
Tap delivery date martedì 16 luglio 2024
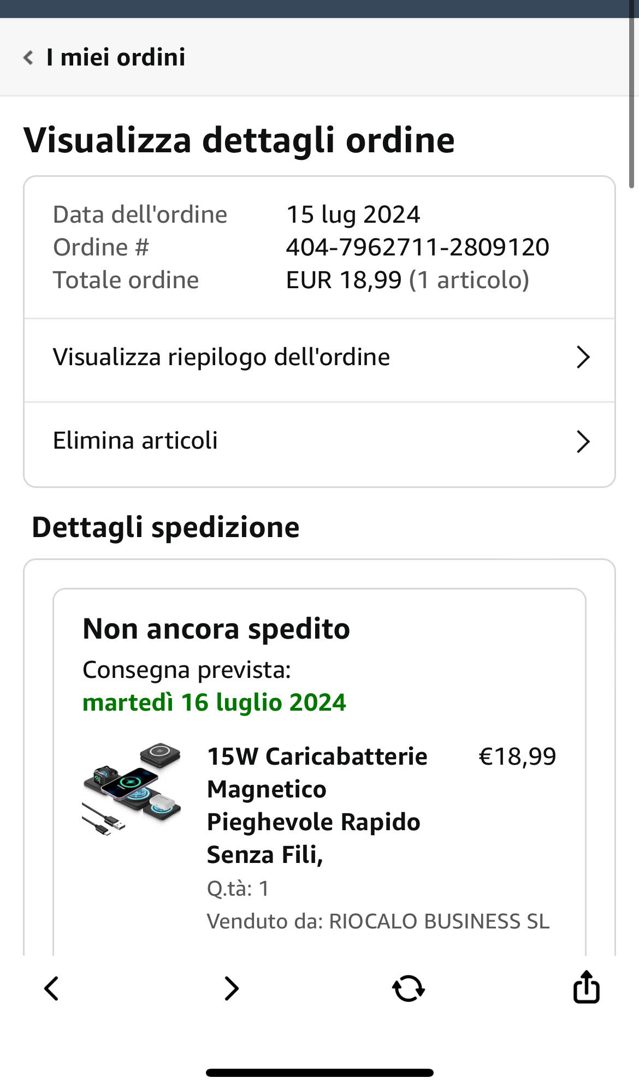pyautogui.click(x=214, y=702)
